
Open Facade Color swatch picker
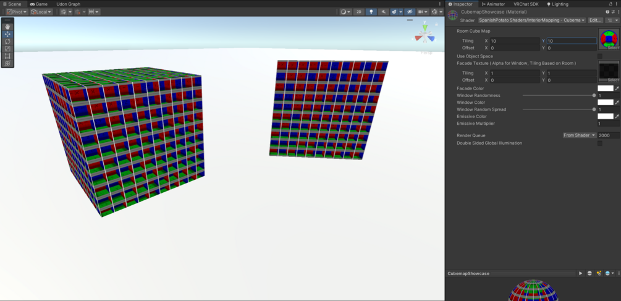pyautogui.click(x=605, y=88)
